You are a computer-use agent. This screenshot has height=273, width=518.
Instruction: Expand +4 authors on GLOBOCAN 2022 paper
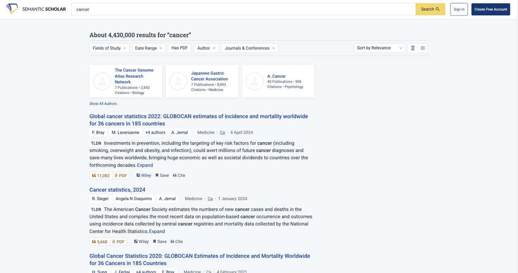pos(155,132)
